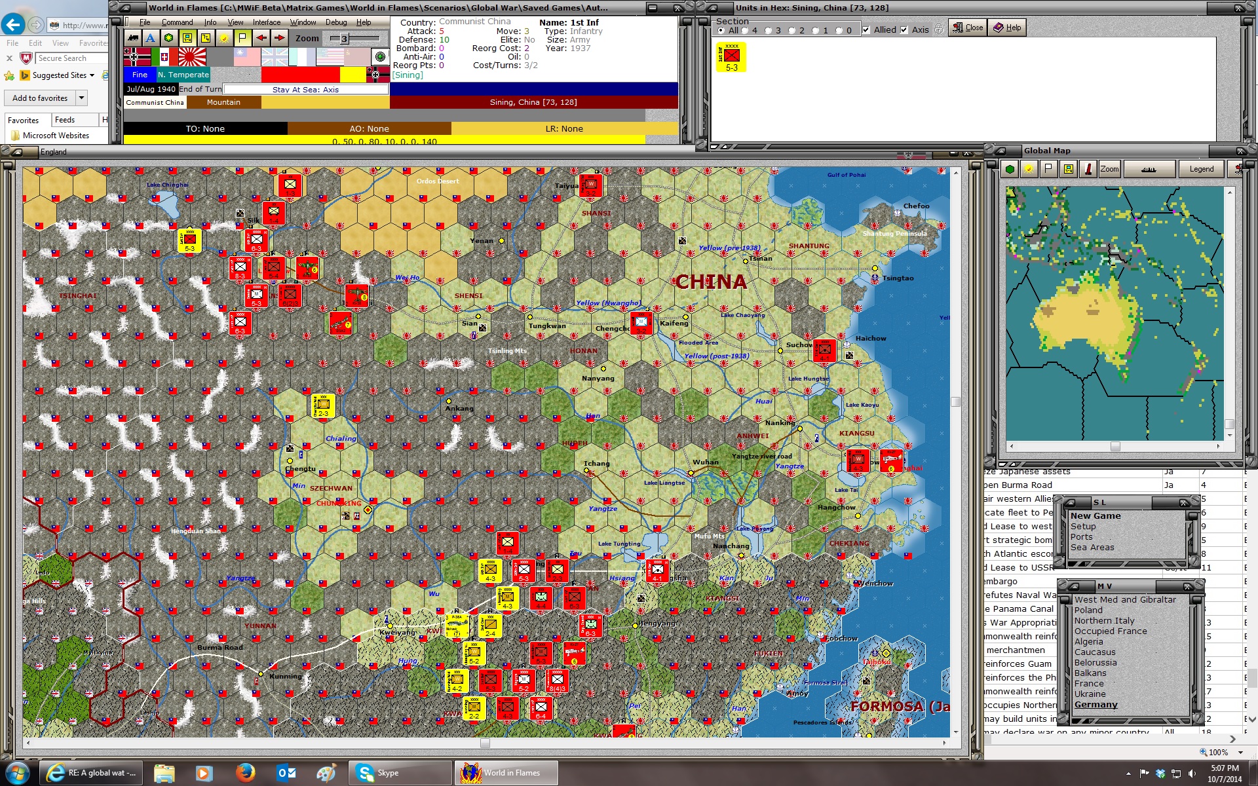1258x786 pixels.
Task: Click the Zoom slider handle showing 3
Action: pos(343,39)
